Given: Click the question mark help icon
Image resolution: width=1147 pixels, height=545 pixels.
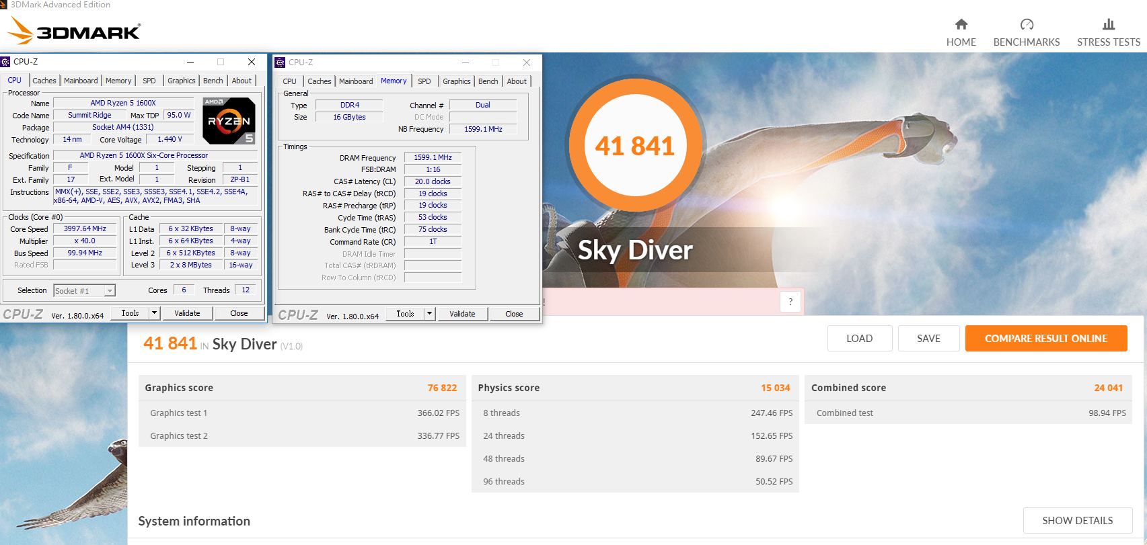Looking at the screenshot, I should [790, 302].
